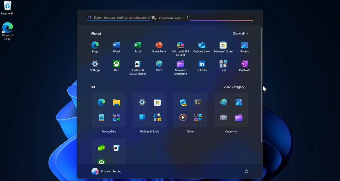This screenshot has height=181, width=340.
Task: Open the pinned app named hey!
Action: point(223,66)
